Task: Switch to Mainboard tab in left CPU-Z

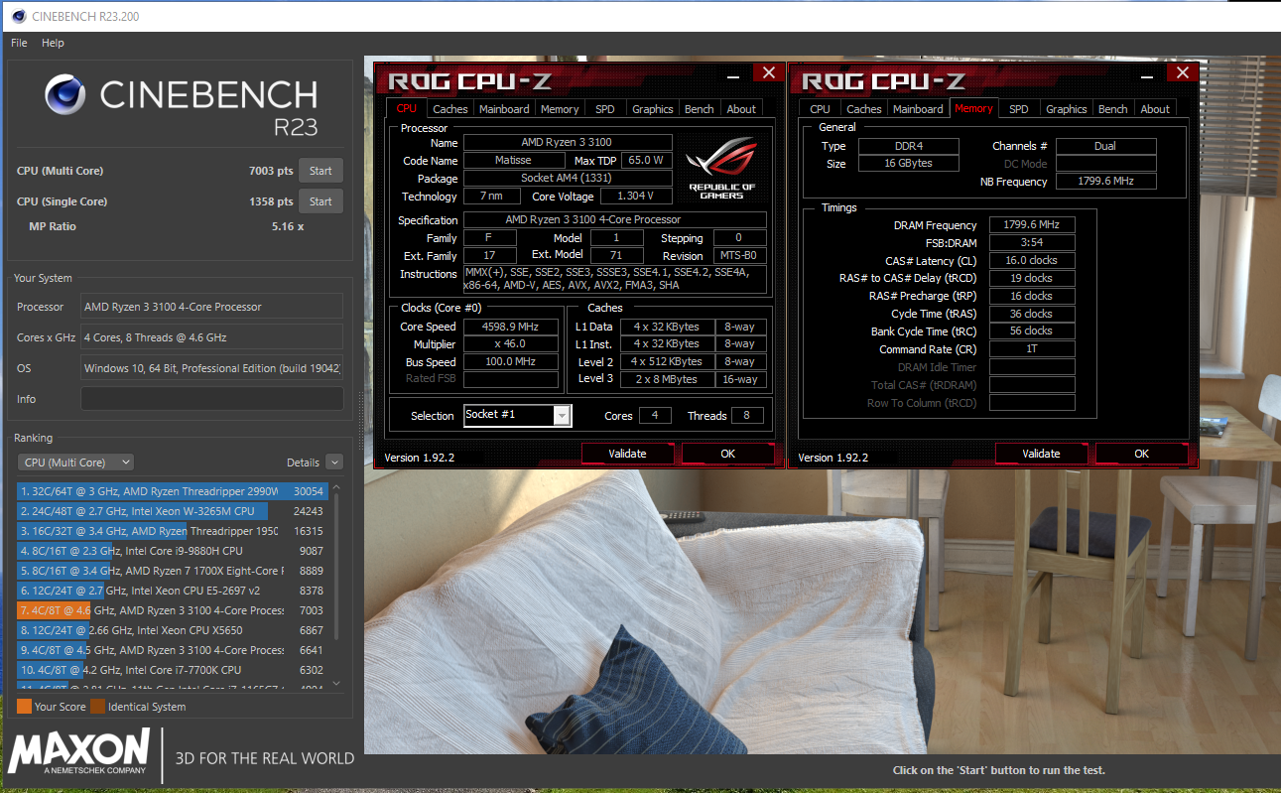Action: [x=505, y=109]
